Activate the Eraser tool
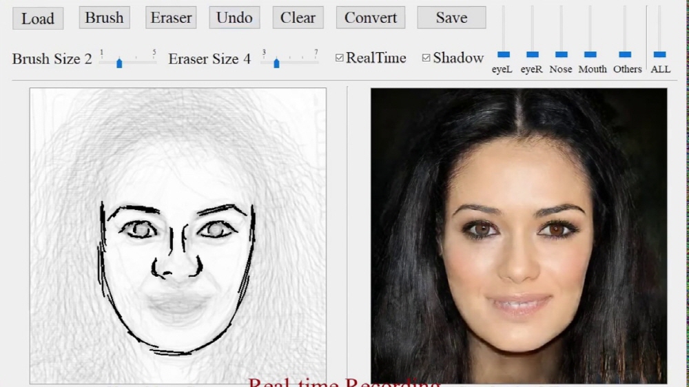 [x=171, y=18]
